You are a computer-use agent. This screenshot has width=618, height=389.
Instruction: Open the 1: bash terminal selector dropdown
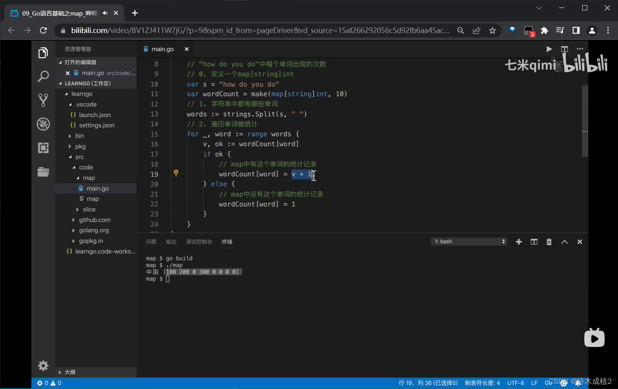[469, 241]
